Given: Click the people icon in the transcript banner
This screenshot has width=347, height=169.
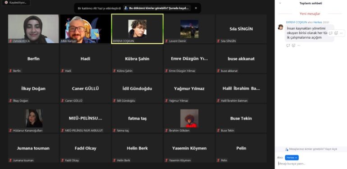Looking at the screenshot, I should coord(126,8).
